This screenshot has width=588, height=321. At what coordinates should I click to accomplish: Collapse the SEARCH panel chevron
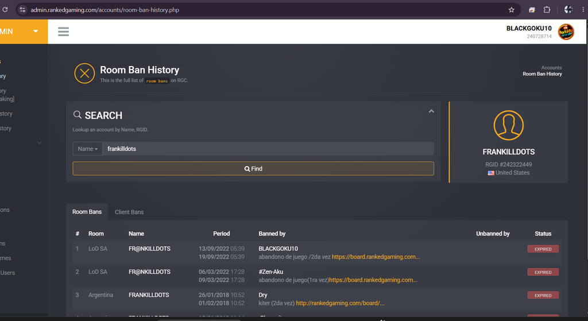click(431, 111)
